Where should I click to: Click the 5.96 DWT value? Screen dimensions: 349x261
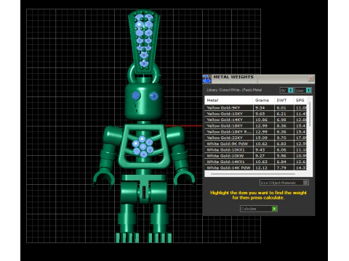click(x=281, y=156)
